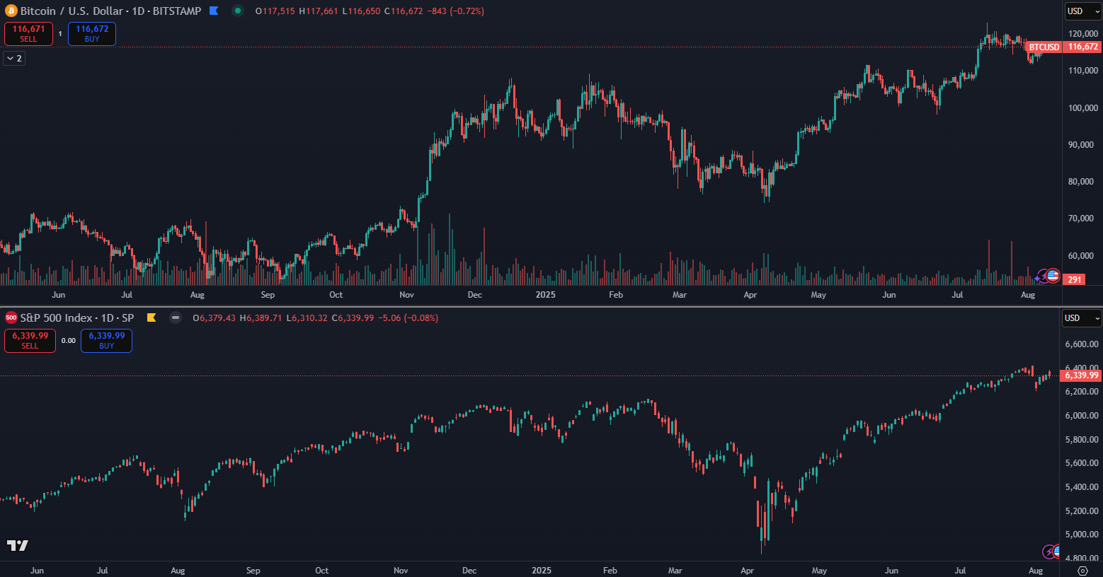Click the gray market closed indicator for S&P 500
Image resolution: width=1103 pixels, height=577 pixels.
[x=176, y=318]
